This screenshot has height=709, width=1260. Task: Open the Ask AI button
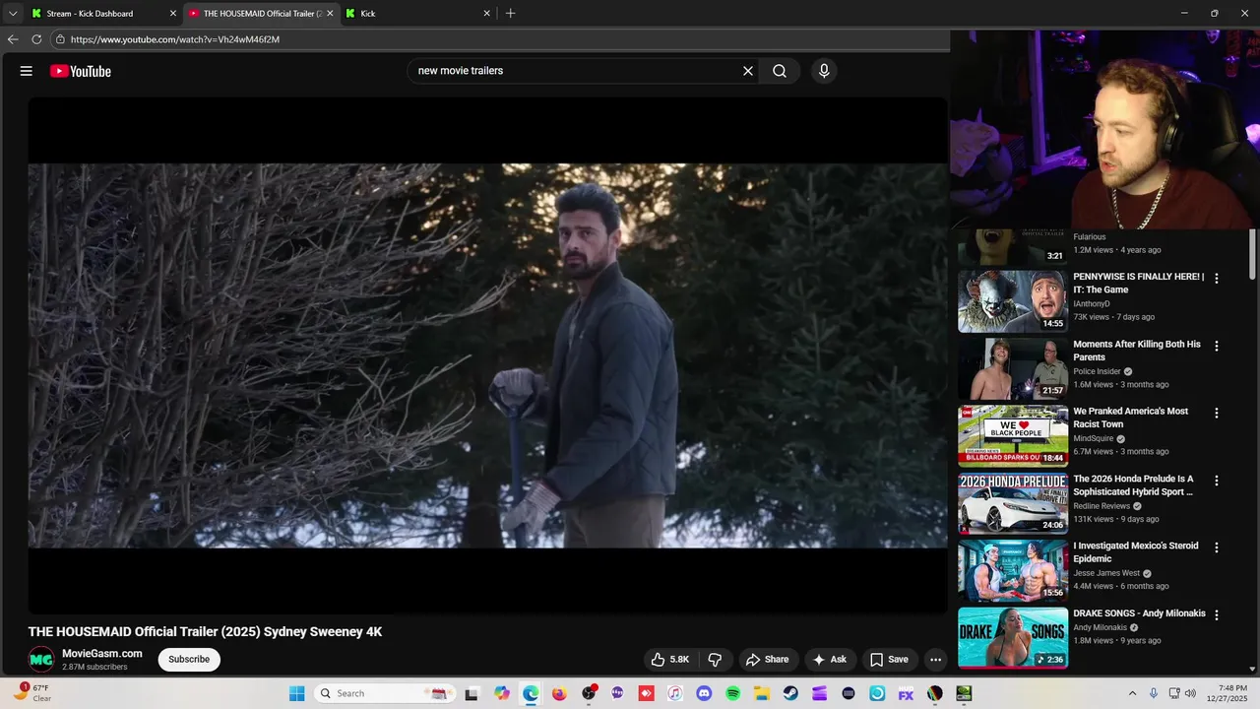(829, 660)
